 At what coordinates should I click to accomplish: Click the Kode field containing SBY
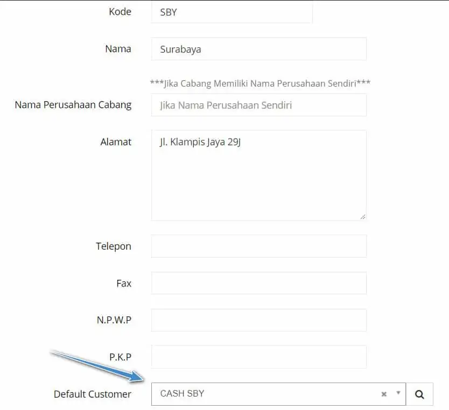pos(231,12)
